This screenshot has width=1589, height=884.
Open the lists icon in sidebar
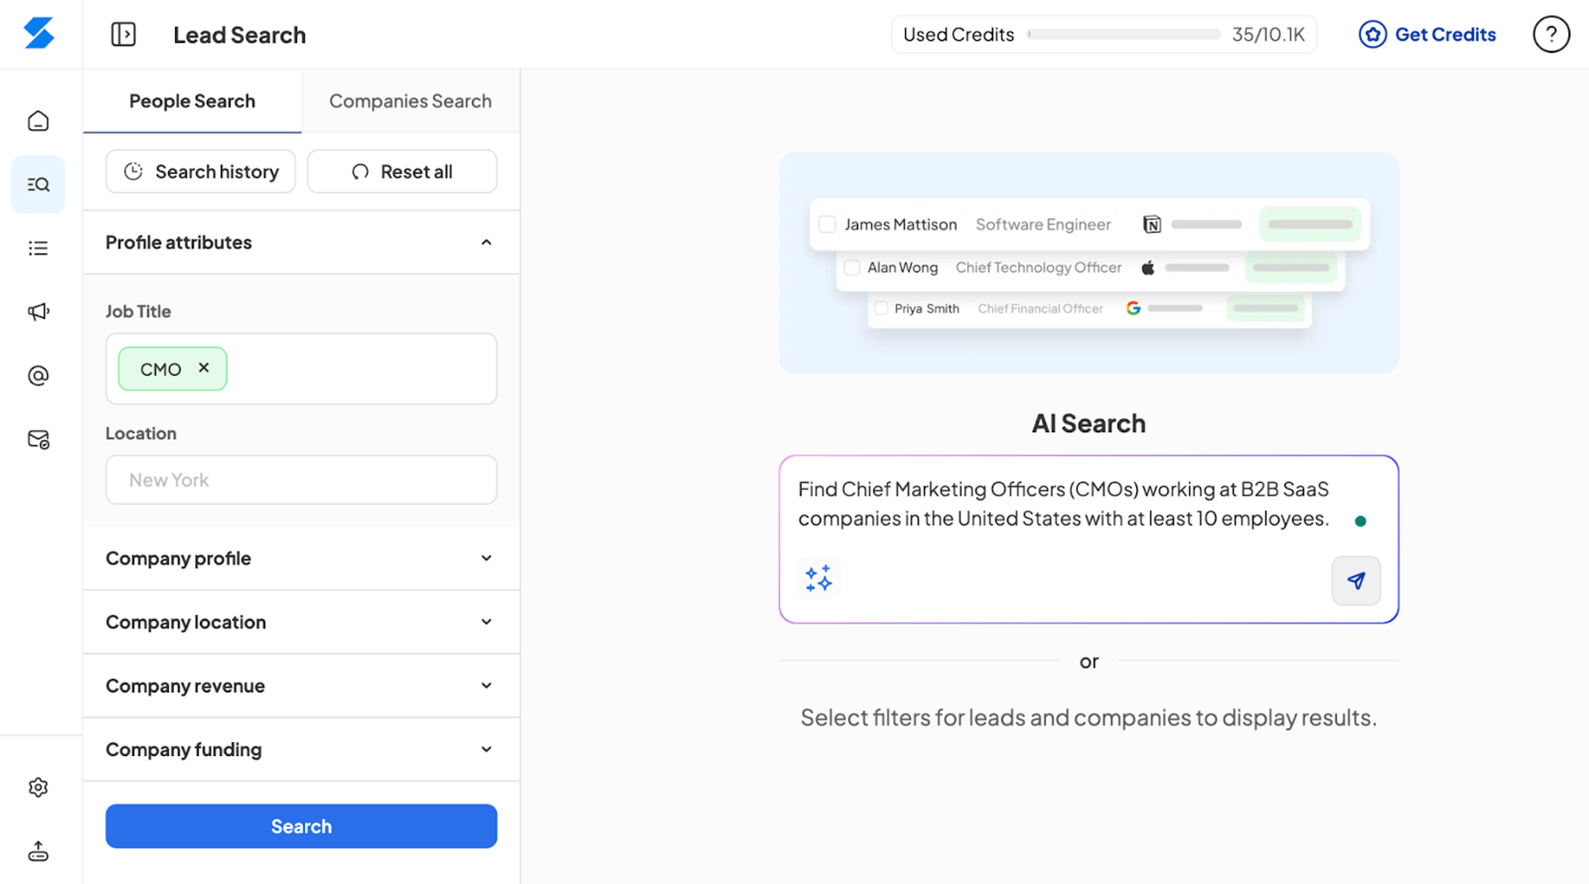click(x=38, y=248)
